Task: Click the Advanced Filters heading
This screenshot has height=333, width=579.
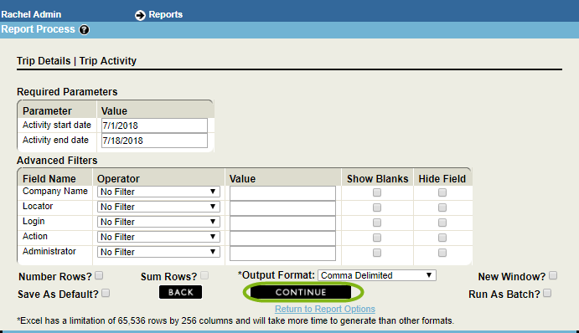Action: [x=57, y=161]
